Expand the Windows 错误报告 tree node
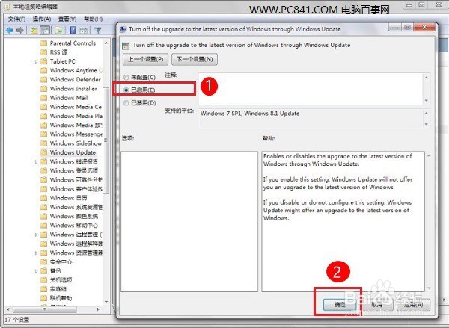449x328 pixels. (x=36, y=161)
